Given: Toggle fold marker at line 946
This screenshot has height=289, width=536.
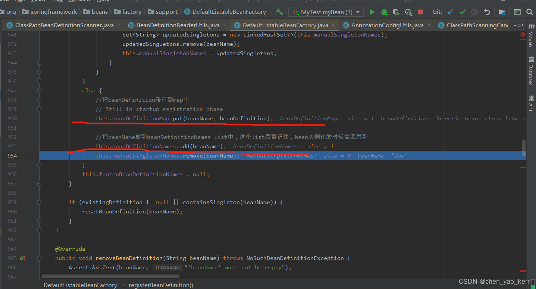Looking at the screenshot, I should click(x=39, y=81).
